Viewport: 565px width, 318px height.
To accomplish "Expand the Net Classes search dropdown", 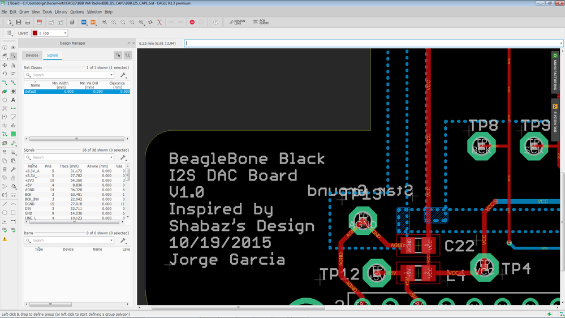I will pos(111,75).
